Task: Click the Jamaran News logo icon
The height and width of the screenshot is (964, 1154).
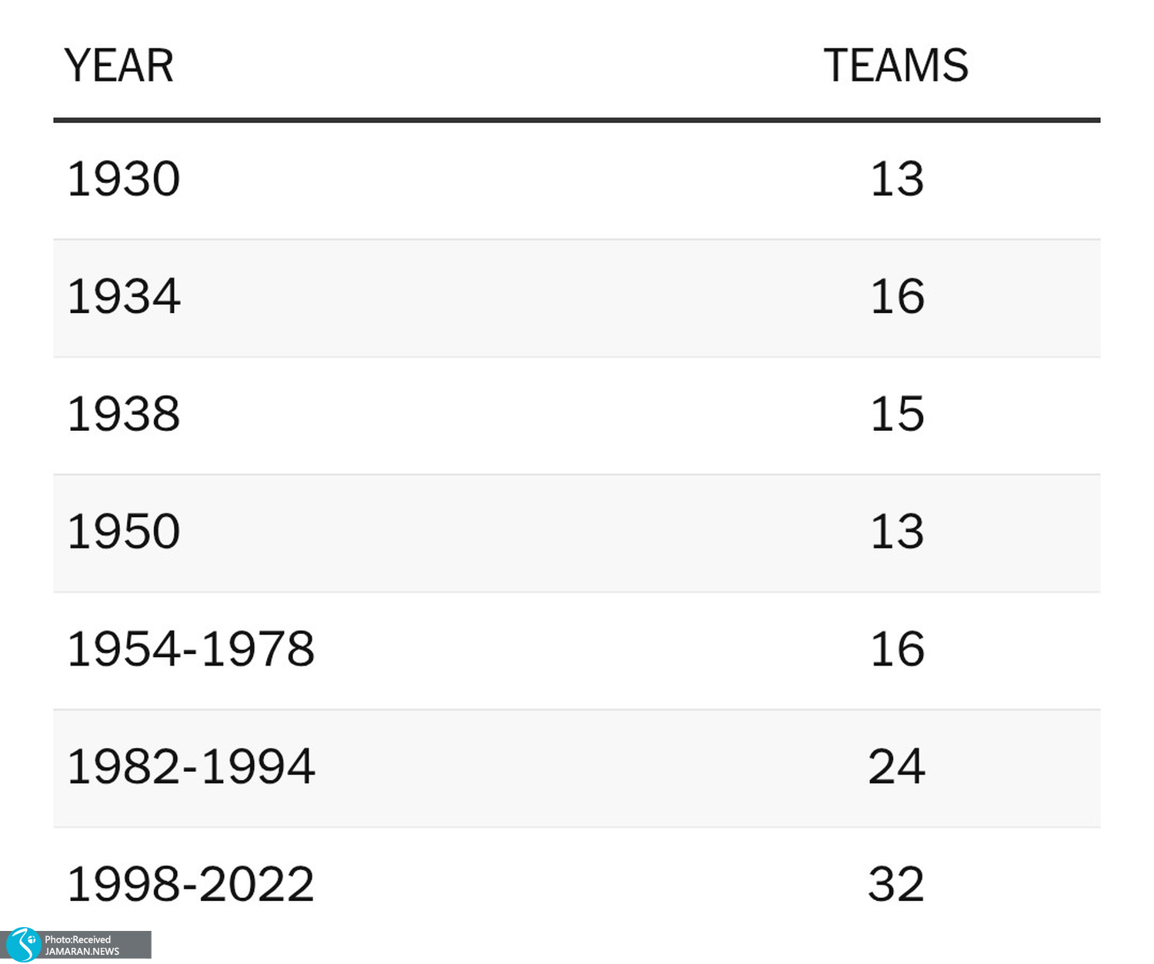Action: 23,945
